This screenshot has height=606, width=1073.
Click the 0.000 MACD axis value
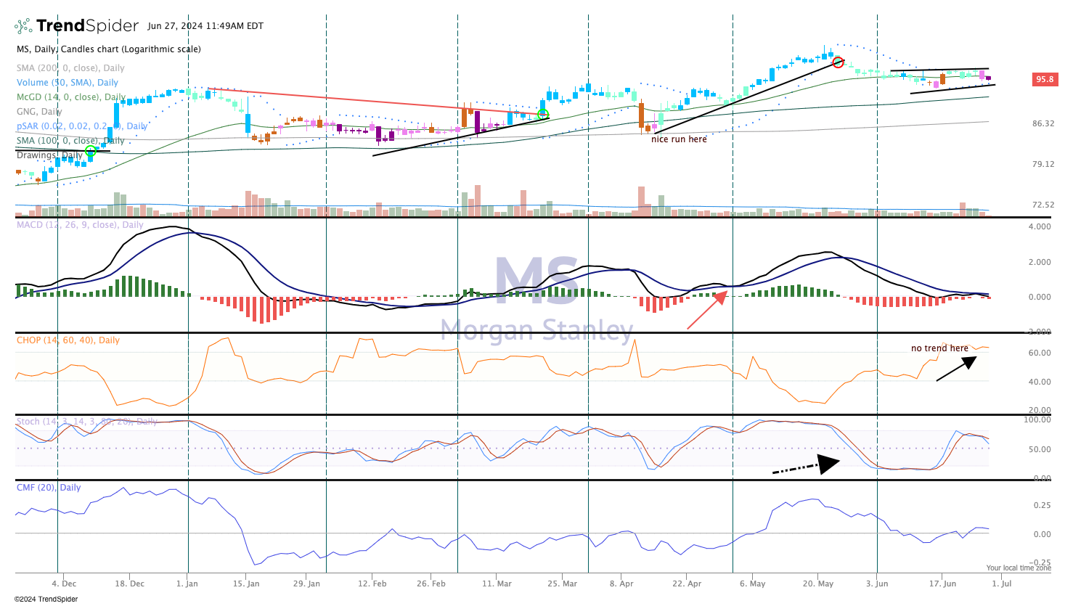[x=1040, y=297]
